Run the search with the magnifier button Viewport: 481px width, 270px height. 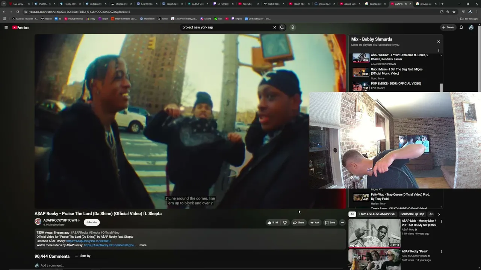click(x=282, y=27)
